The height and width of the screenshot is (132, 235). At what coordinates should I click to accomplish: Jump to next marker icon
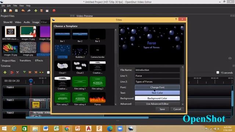[36, 72]
